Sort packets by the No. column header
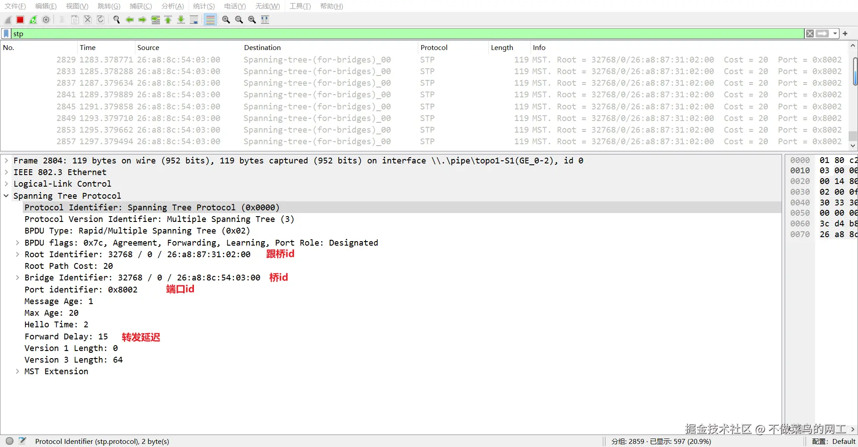The height and width of the screenshot is (447, 858). tap(39, 47)
